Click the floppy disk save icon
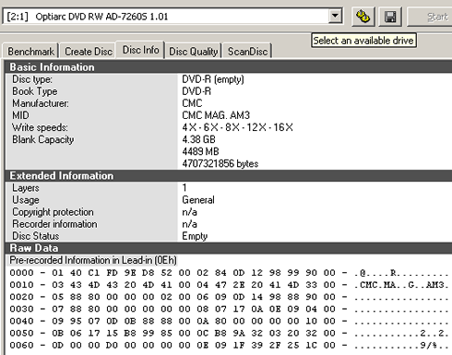Viewport: 452px width, 355px height. (390, 17)
